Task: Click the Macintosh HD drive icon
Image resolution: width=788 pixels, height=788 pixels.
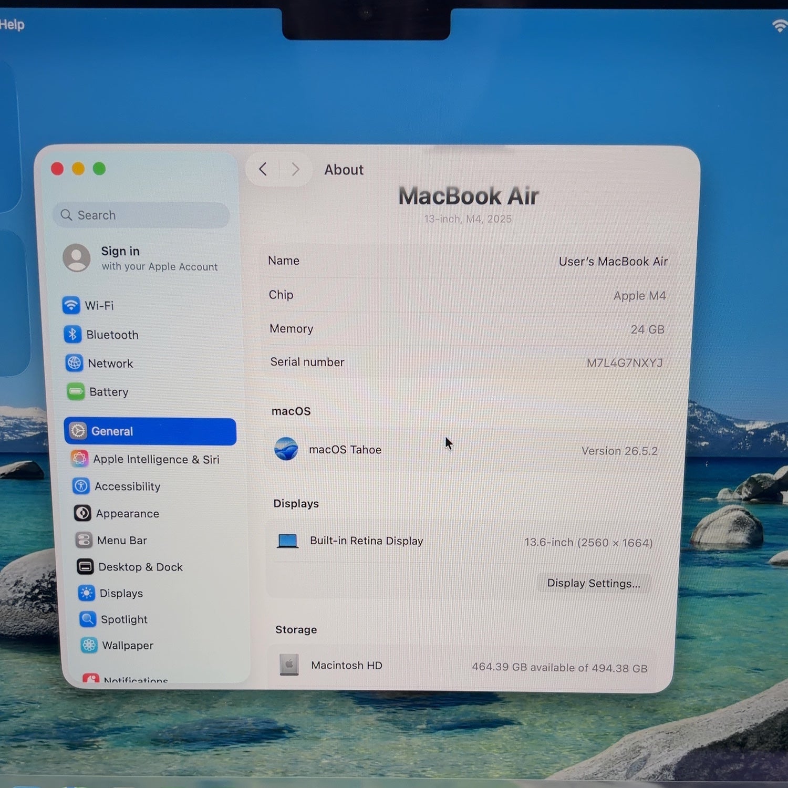Action: coord(289,665)
